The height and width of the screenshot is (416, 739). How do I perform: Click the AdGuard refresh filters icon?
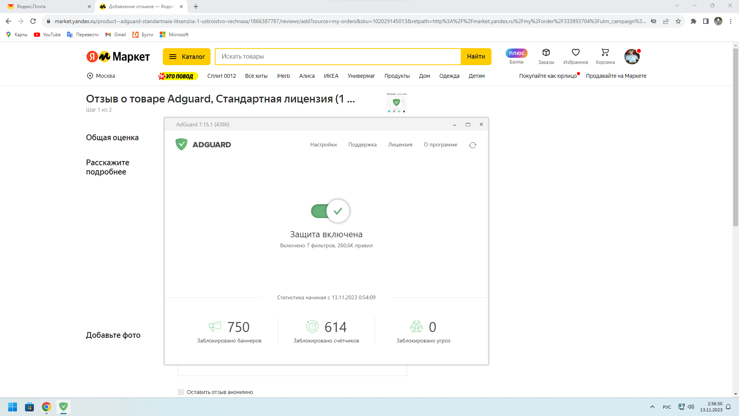click(473, 145)
